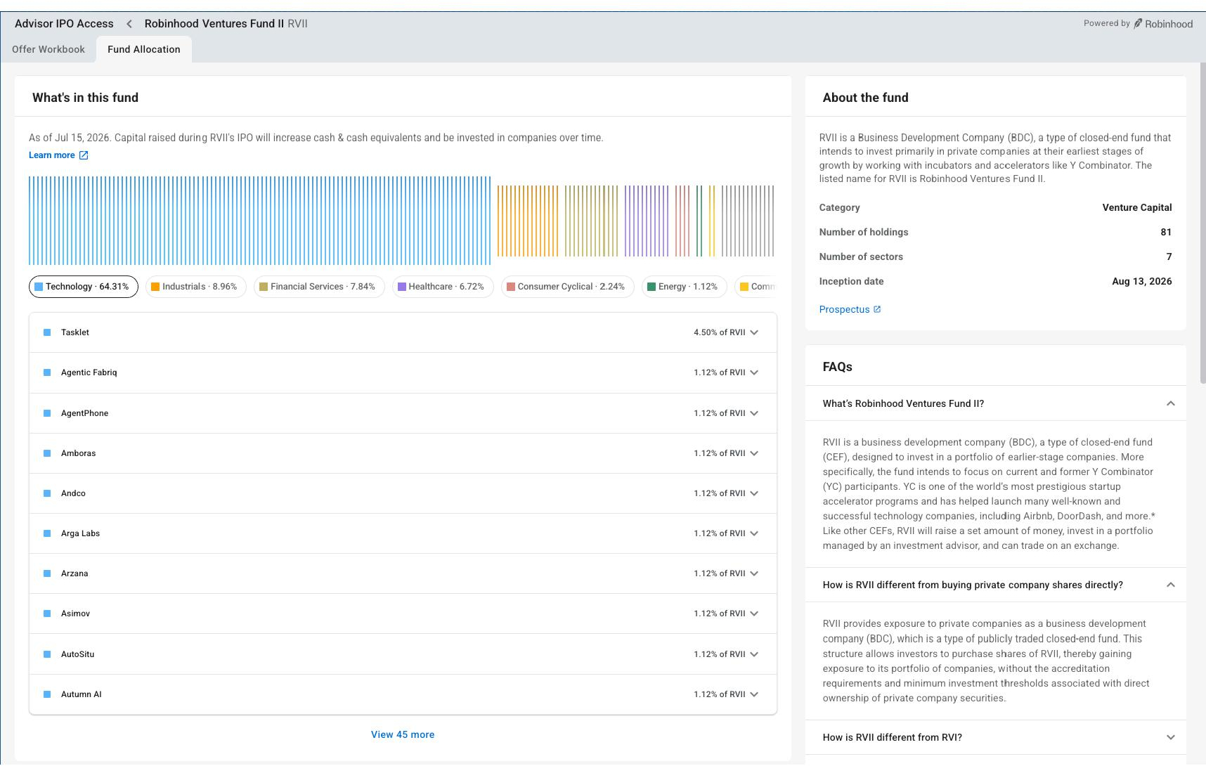Click the Robinhood feather logo

tap(1138, 23)
